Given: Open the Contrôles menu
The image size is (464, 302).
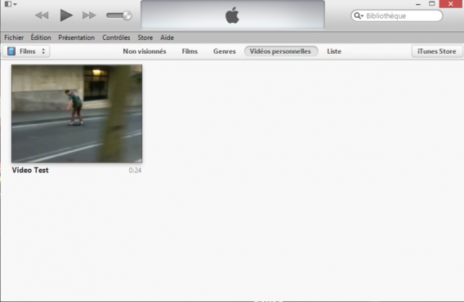Looking at the screenshot, I should 116,38.
